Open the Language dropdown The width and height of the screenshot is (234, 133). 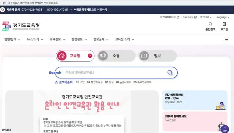[222, 17]
